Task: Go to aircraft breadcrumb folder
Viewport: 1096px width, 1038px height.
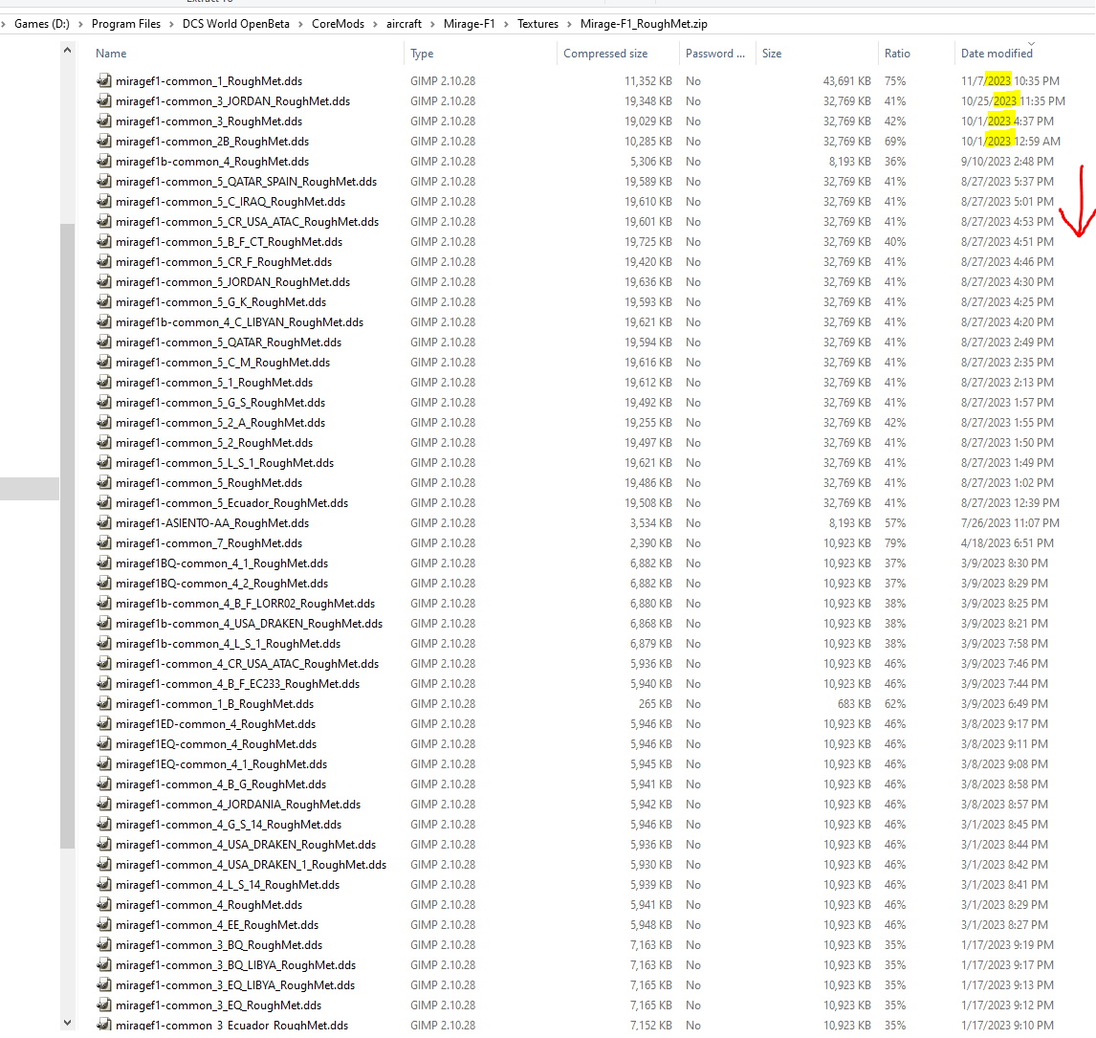Action: [404, 24]
